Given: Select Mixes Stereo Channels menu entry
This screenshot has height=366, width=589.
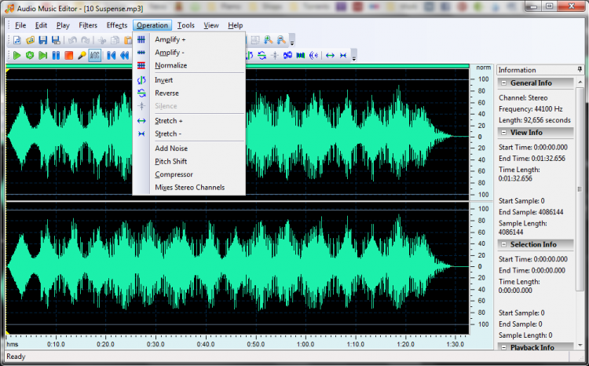Looking at the screenshot, I should (x=189, y=187).
